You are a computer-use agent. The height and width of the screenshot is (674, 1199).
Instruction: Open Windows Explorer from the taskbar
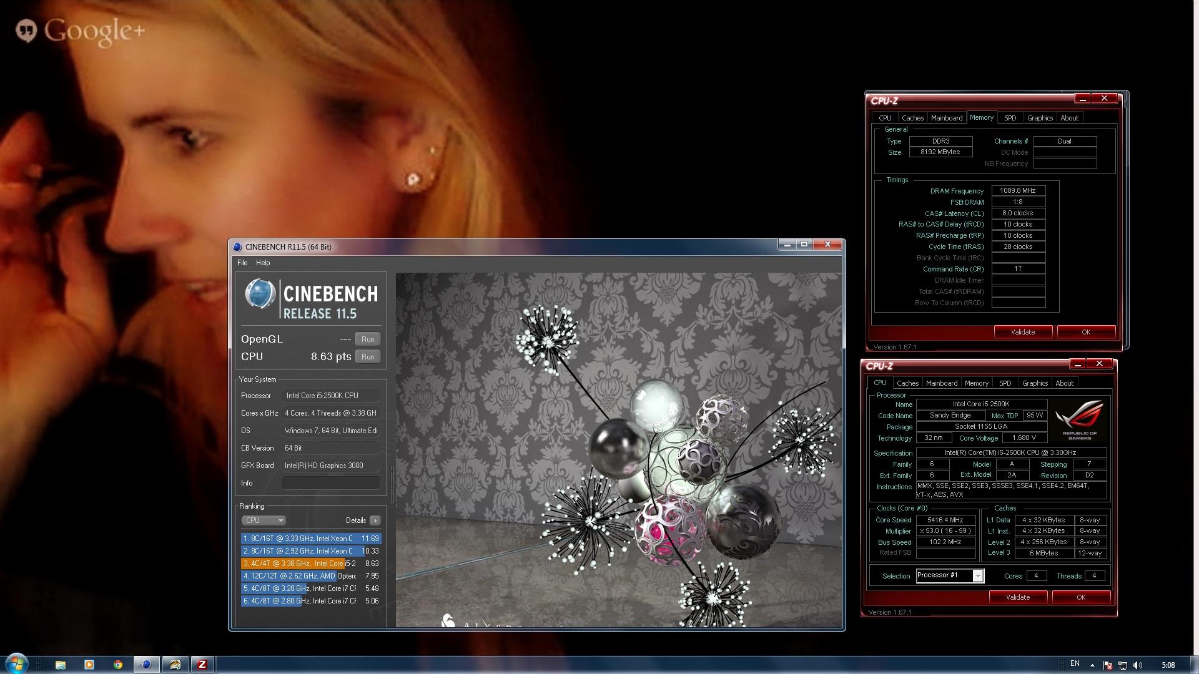point(61,665)
